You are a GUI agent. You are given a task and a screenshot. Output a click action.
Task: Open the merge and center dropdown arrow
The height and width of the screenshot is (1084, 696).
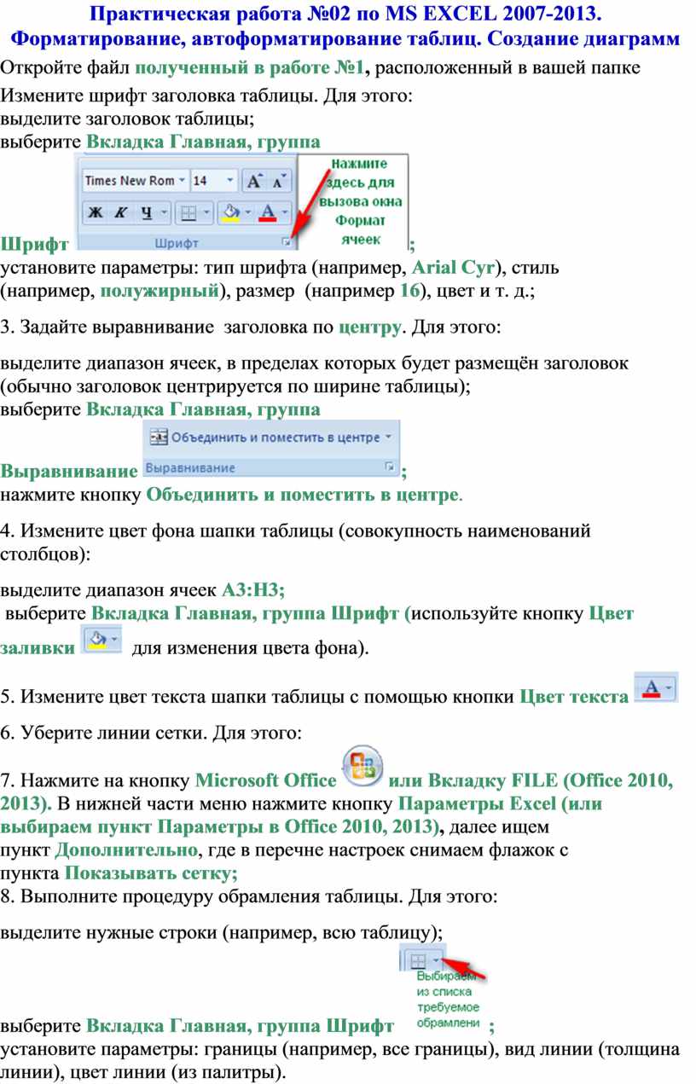(x=389, y=437)
